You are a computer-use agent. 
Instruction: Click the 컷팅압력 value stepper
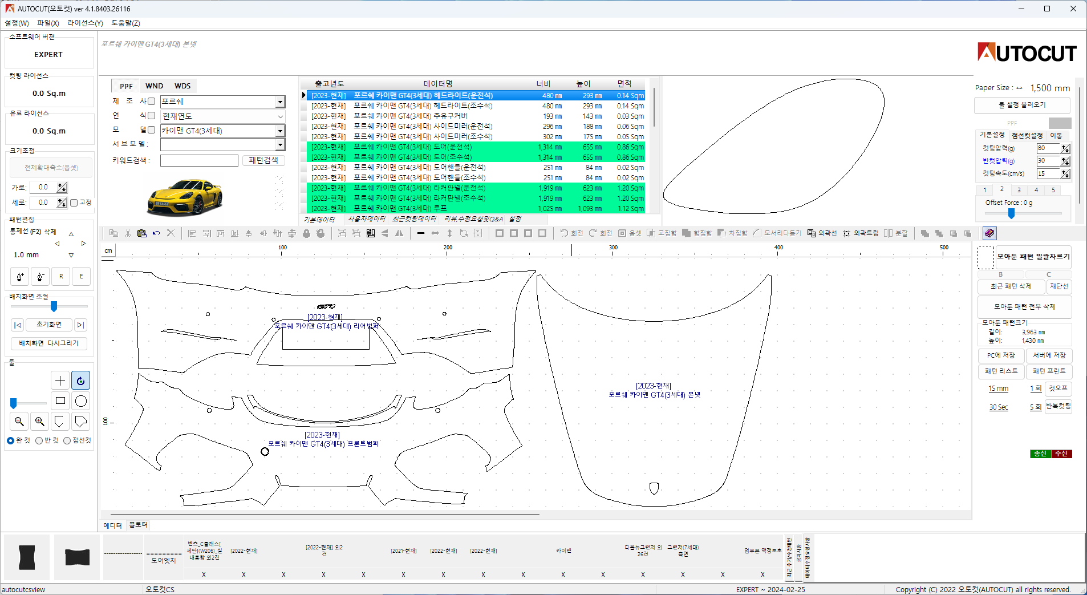(1065, 148)
